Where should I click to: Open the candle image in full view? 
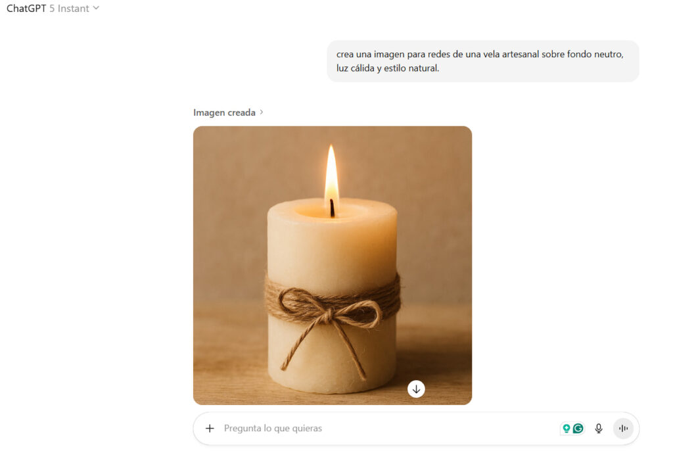pos(332,265)
